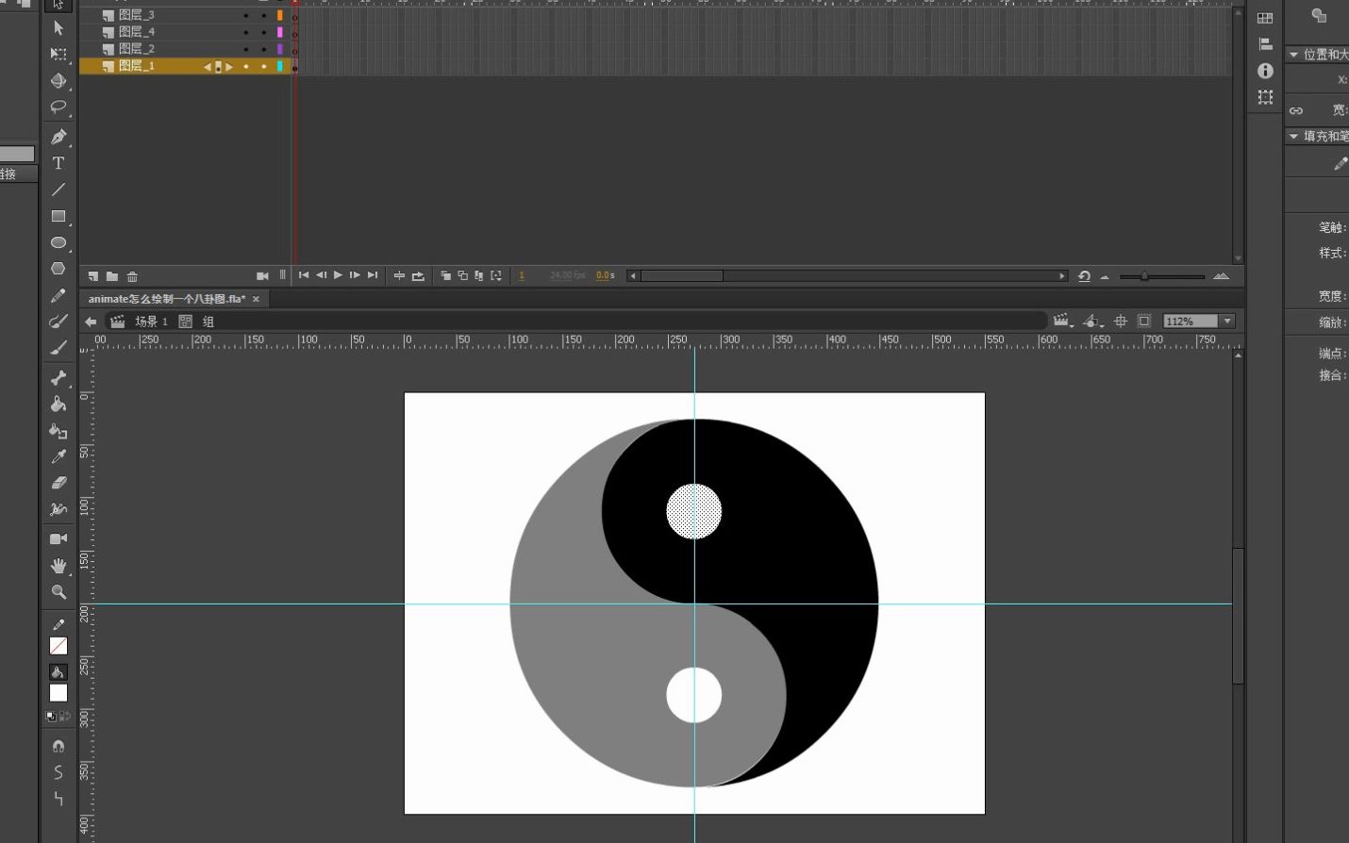This screenshot has width=1349, height=843.
Task: Select the Eyedropper tool
Action: tap(58, 455)
